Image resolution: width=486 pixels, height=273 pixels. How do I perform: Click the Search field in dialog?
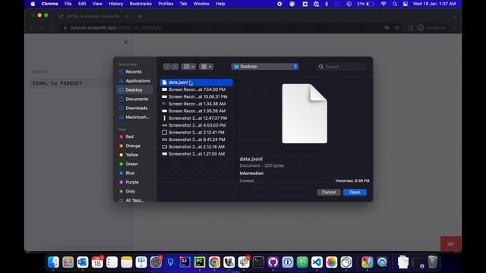point(342,67)
